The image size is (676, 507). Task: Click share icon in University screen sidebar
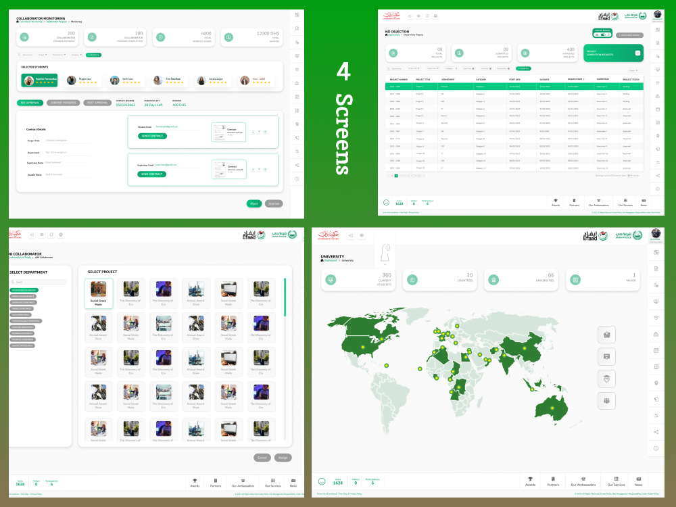[656, 432]
